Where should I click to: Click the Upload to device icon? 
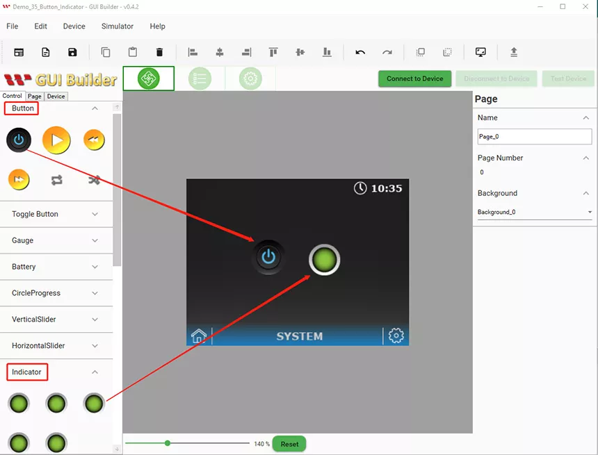click(514, 52)
